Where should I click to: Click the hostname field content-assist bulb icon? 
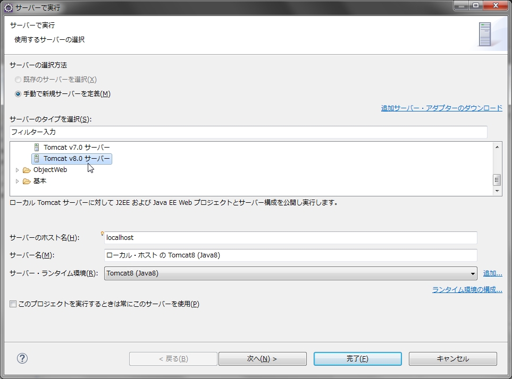tap(102, 234)
